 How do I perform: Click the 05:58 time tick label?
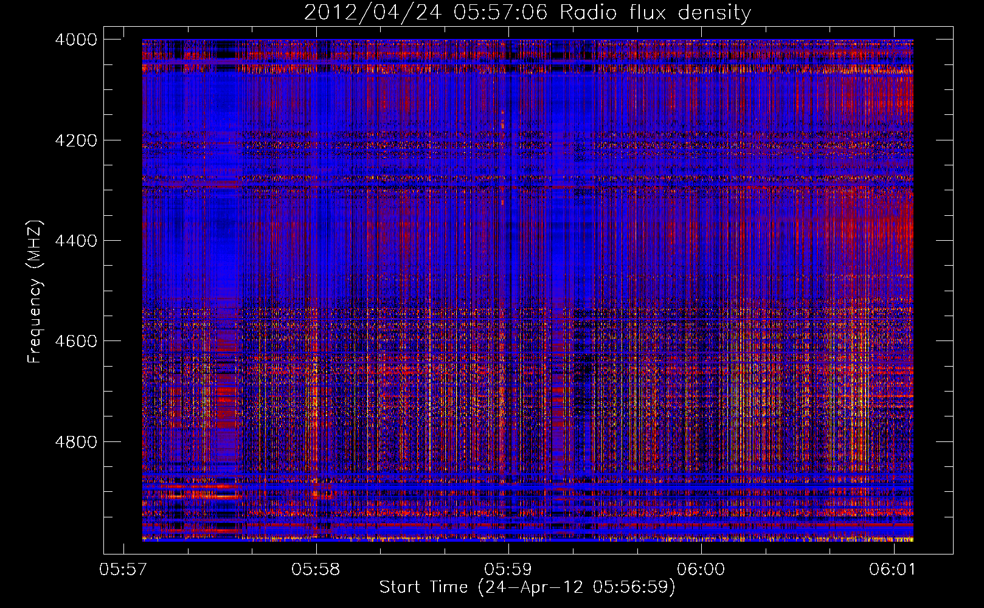click(316, 570)
